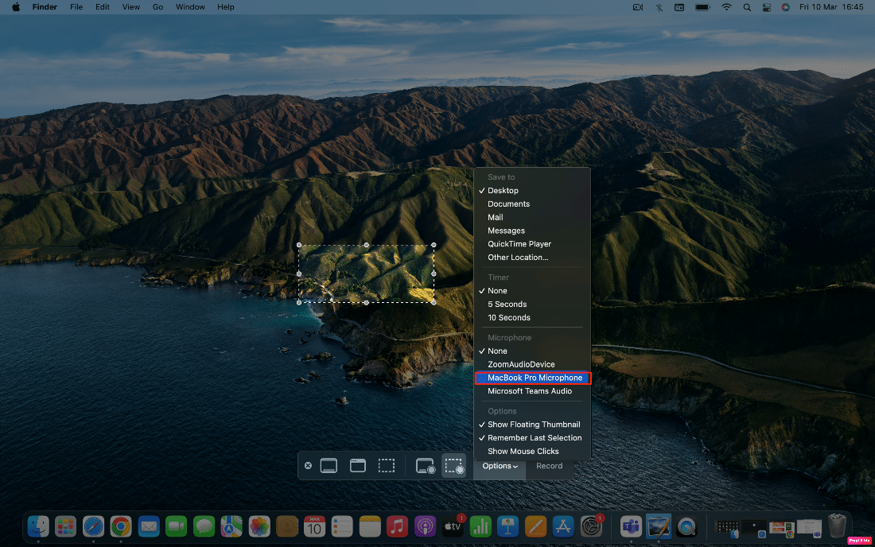Open Podcasts from the Dock
Image resolution: width=875 pixels, height=547 pixels.
point(425,526)
